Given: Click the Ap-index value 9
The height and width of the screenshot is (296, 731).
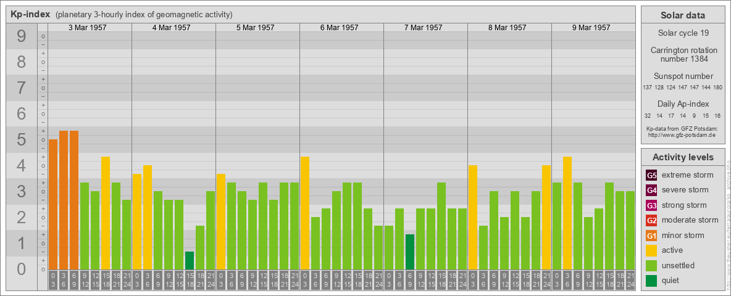Looking at the screenshot, I should click(x=694, y=115).
